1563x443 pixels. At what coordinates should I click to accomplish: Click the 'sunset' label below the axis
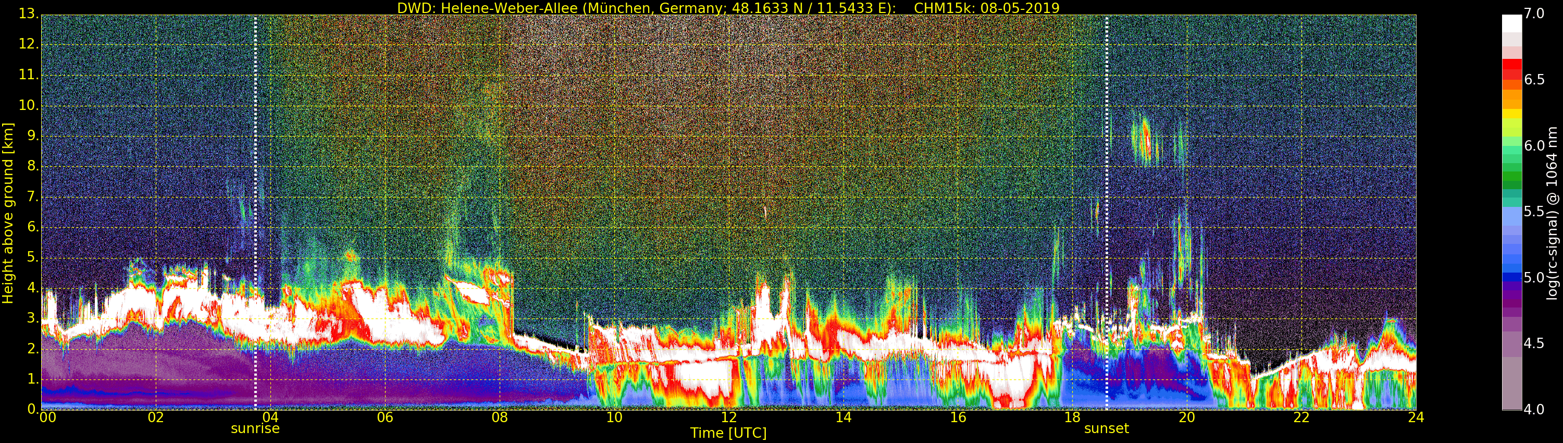(x=1106, y=428)
